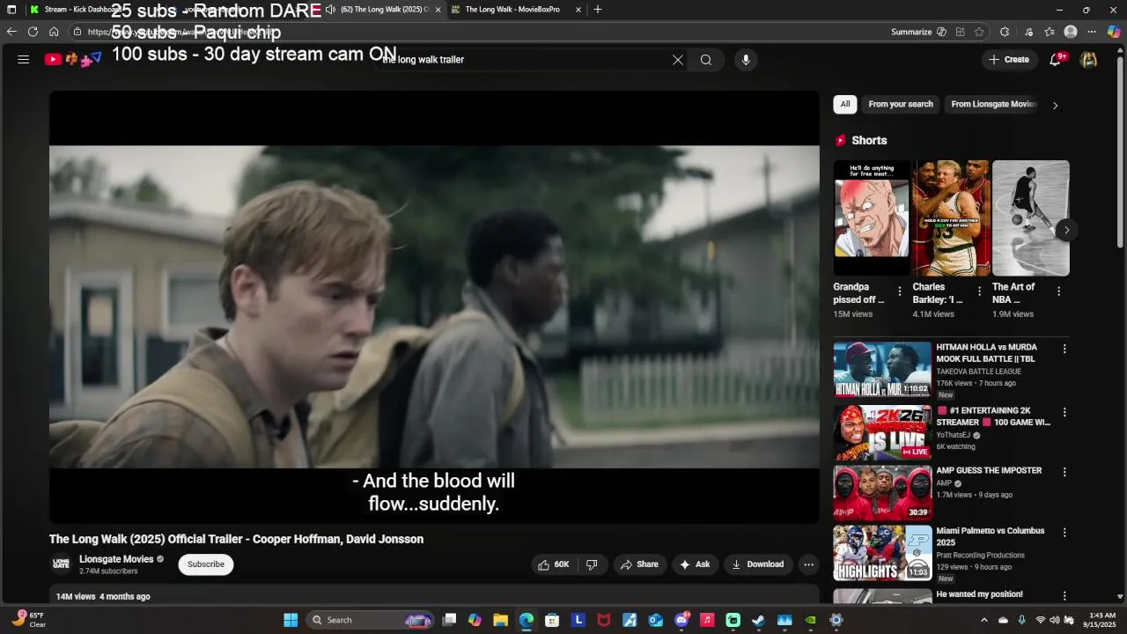Show next Shorts with the right arrow
Image resolution: width=1127 pixels, height=634 pixels.
(x=1066, y=231)
